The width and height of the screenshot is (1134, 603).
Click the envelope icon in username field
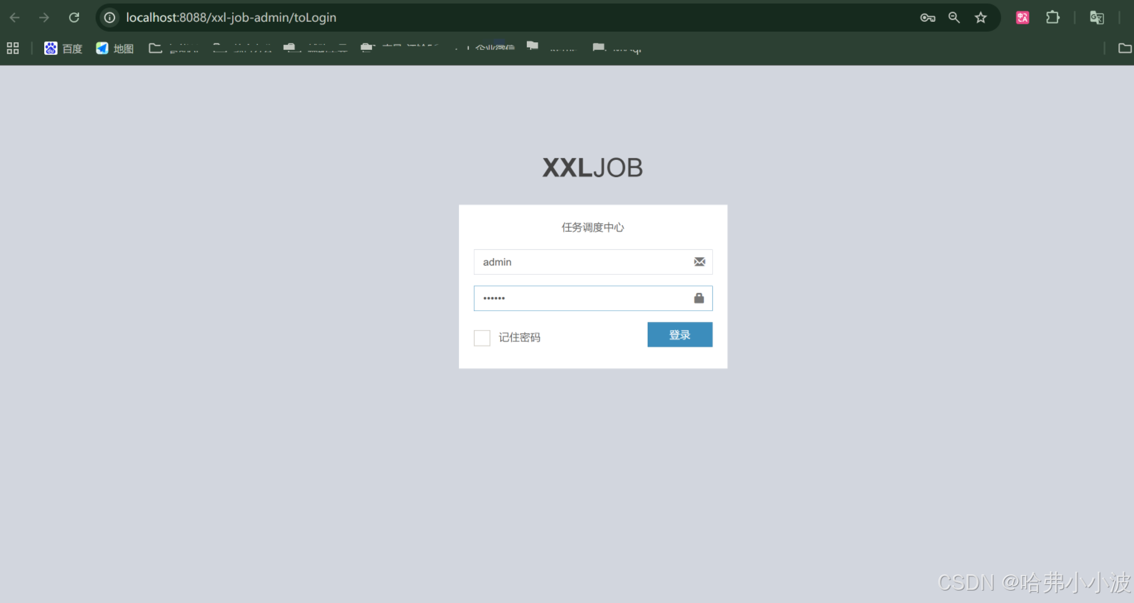coord(699,262)
